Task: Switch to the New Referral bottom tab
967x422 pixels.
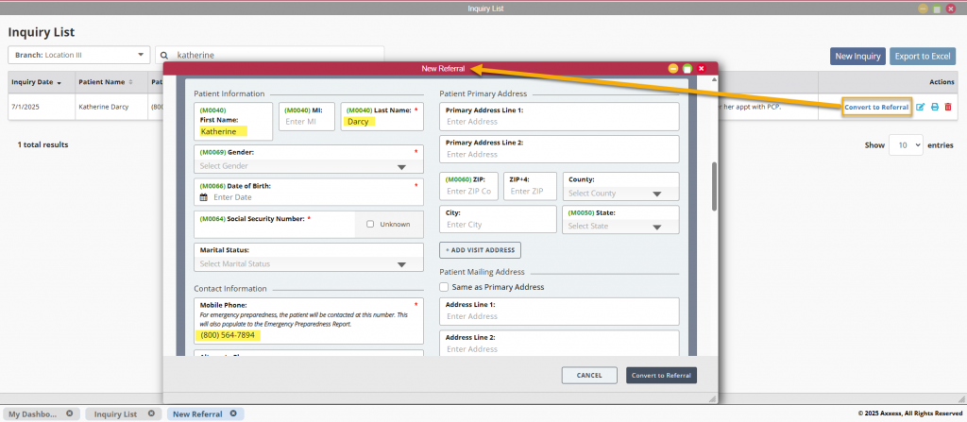Action: click(x=198, y=414)
